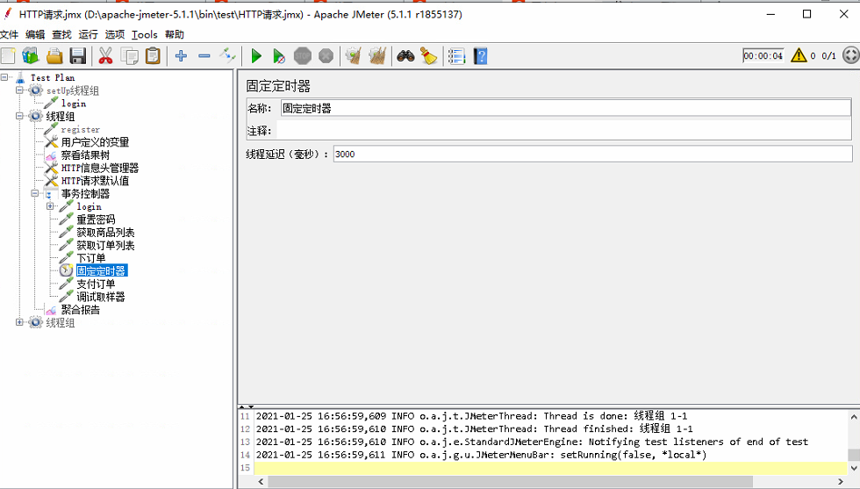
Task: Click the log scroll-down arrow
Action: point(854,468)
